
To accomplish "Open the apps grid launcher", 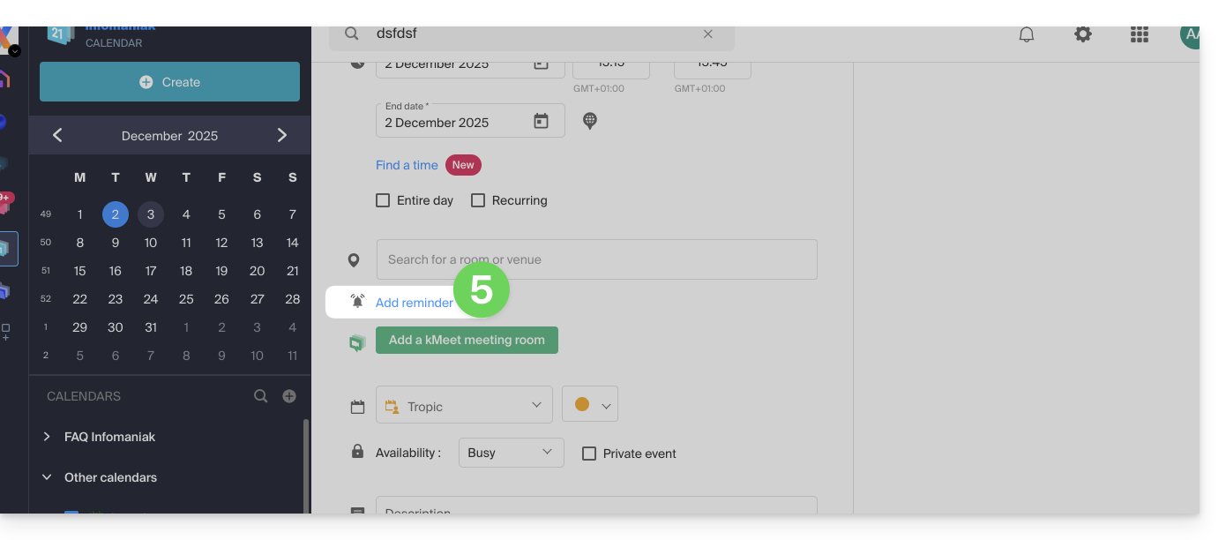I will [x=1139, y=34].
